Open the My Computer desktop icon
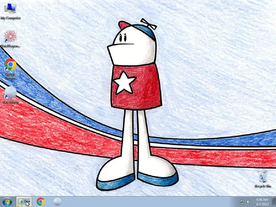The image size is (276, 207). (x=11, y=11)
